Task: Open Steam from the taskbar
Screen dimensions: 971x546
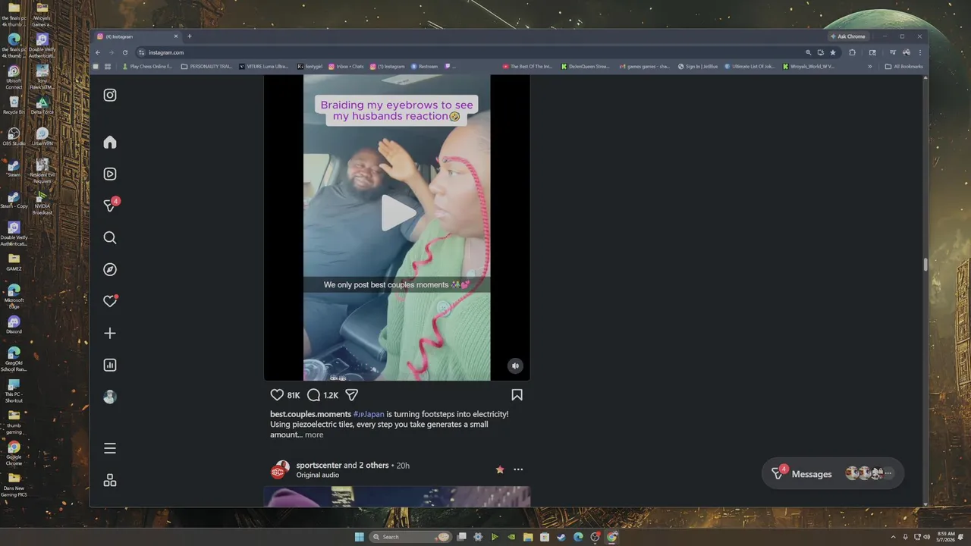Action: (561, 537)
